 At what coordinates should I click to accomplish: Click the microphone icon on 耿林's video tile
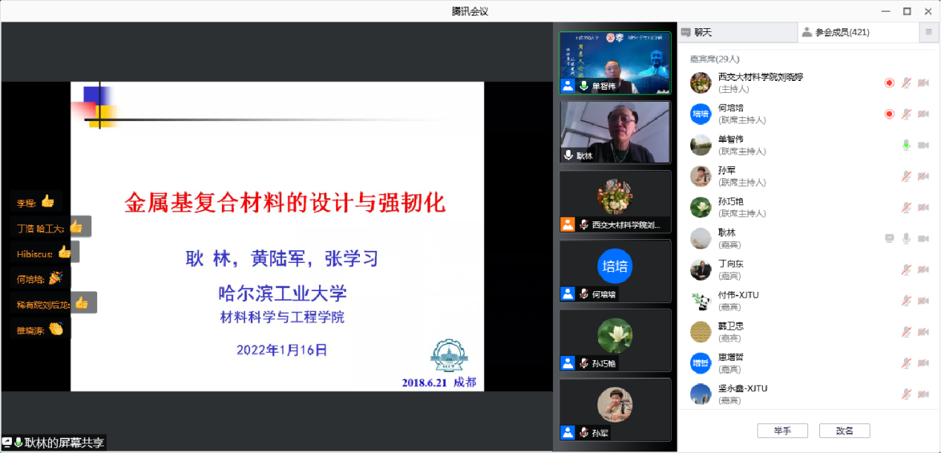click(x=568, y=156)
